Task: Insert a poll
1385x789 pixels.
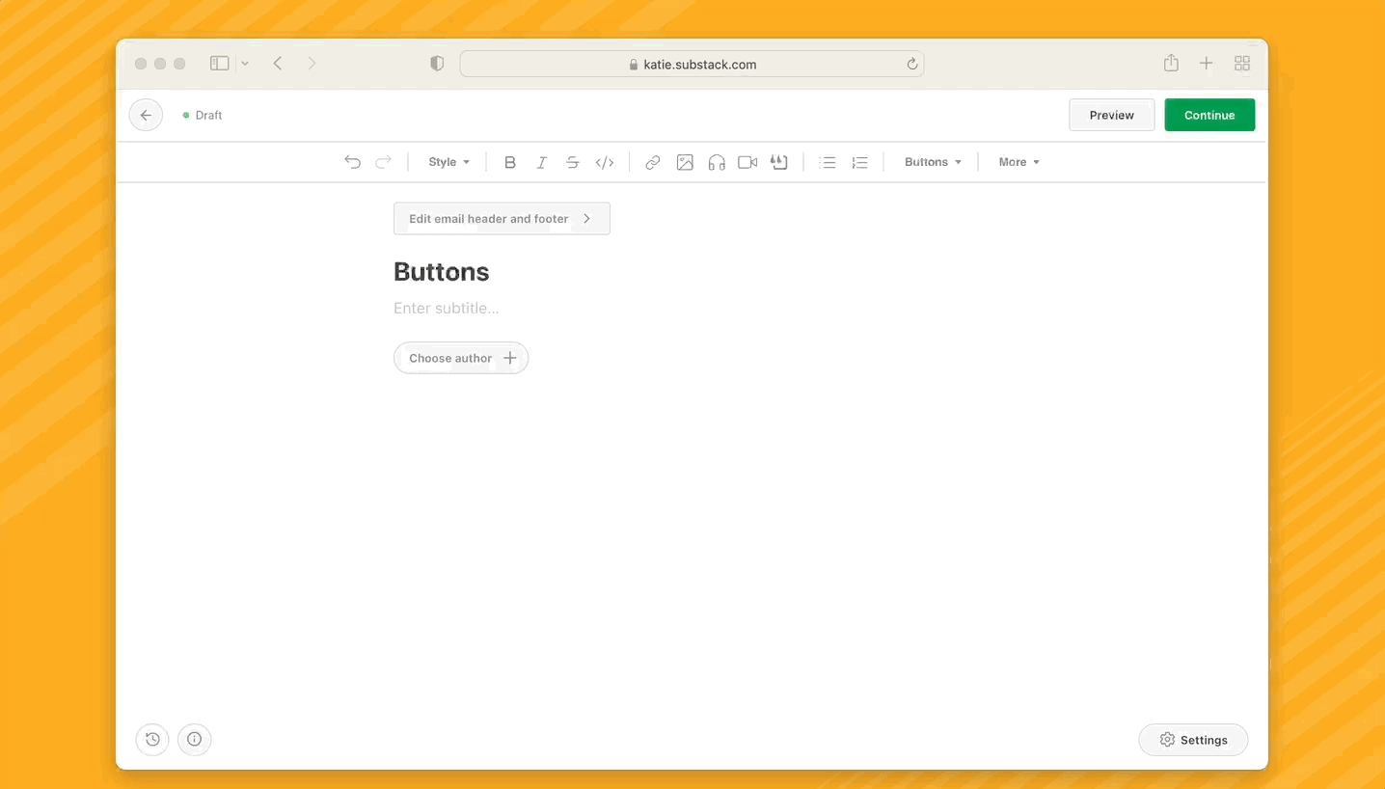Action: 779,162
